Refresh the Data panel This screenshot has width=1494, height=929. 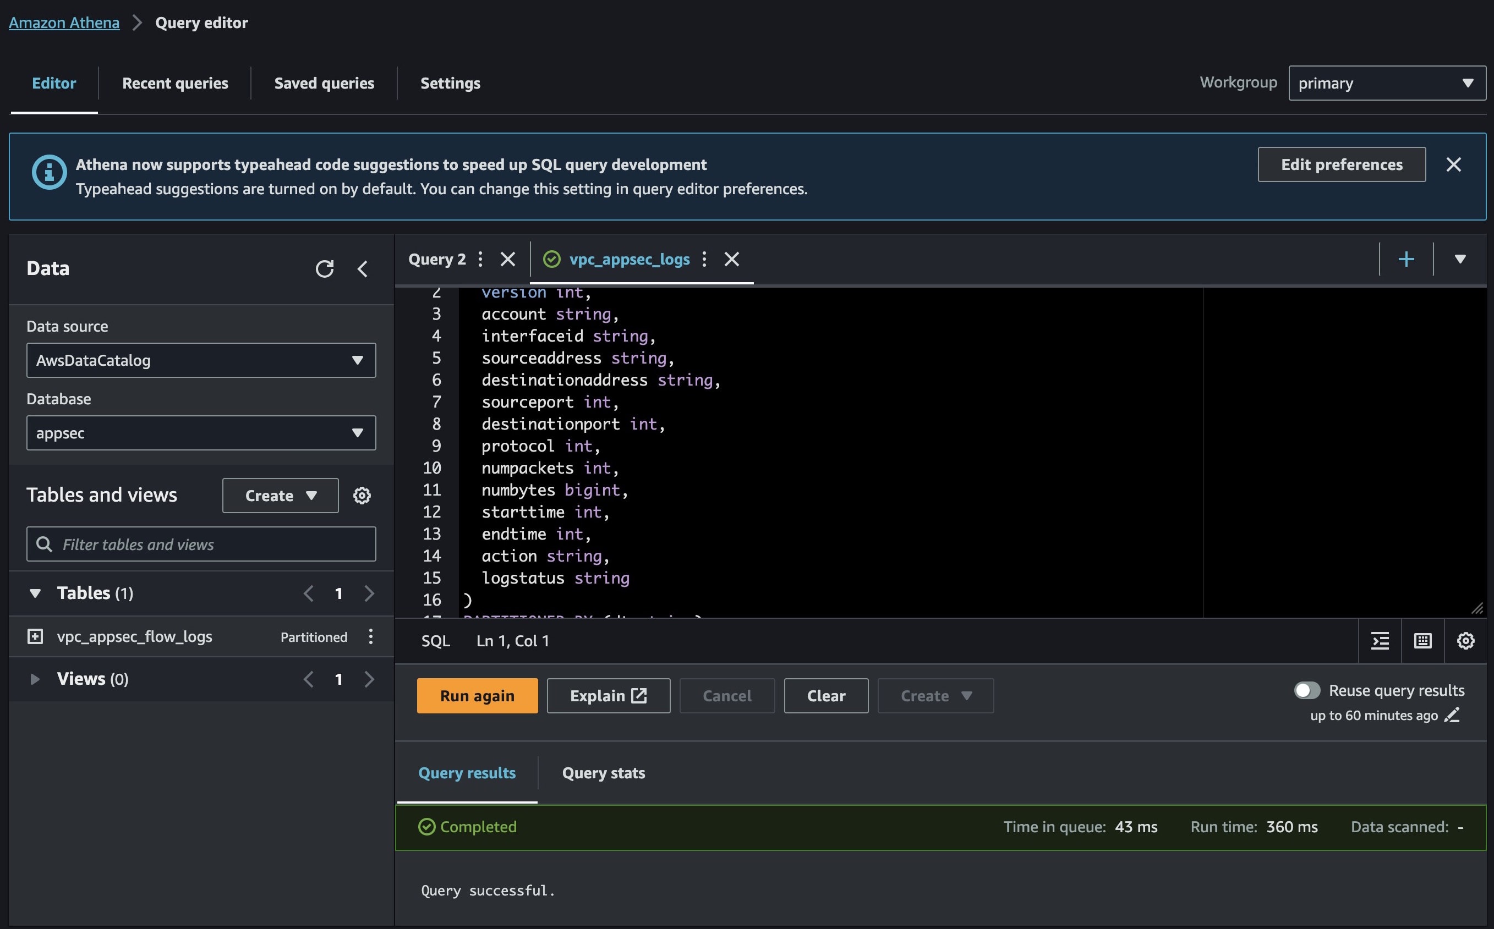(325, 268)
